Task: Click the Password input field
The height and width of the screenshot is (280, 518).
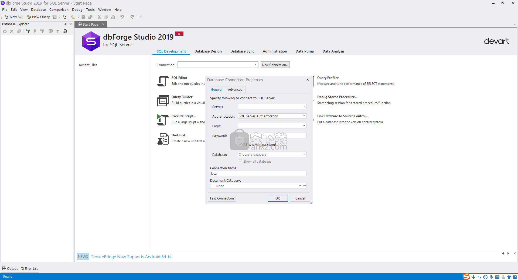Action: point(272,135)
